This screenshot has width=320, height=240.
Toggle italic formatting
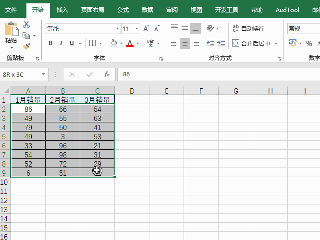click(x=61, y=43)
